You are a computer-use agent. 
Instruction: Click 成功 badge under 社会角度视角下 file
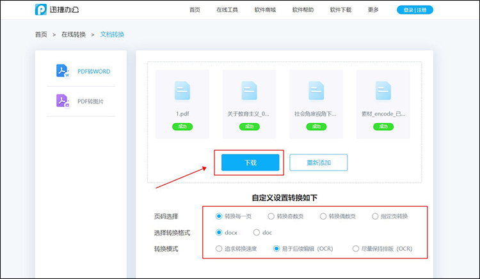(x=316, y=126)
